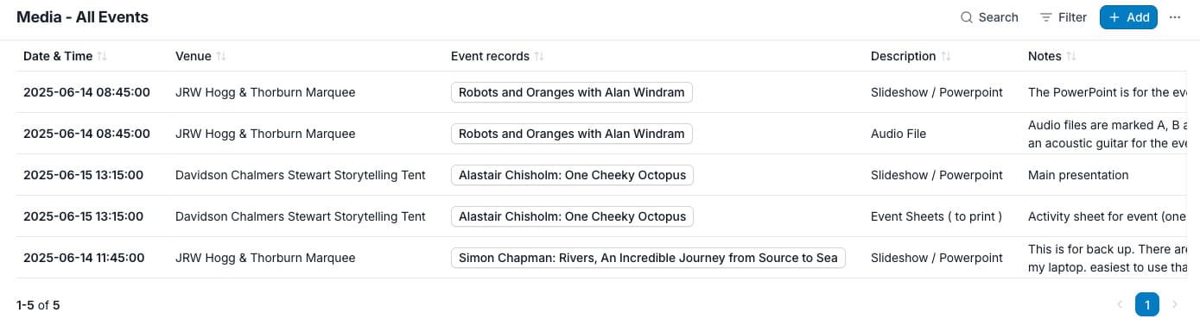Screen dimensions: 1200x325
Task: Open the three-dot more options menu
Action: click(x=1175, y=17)
